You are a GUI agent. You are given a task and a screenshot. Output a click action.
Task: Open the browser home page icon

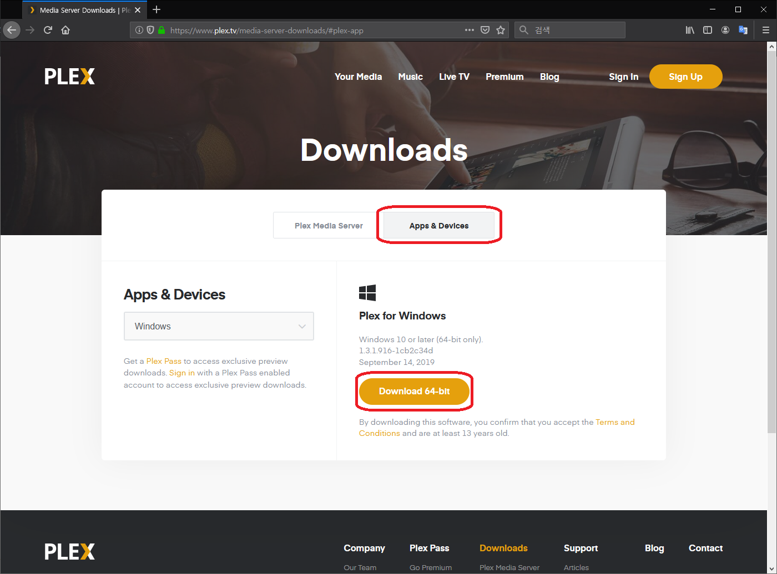[65, 30]
